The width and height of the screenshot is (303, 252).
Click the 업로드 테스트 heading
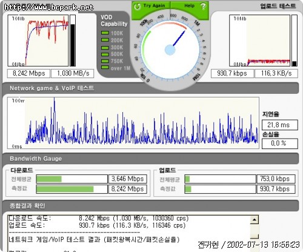tap(278, 6)
